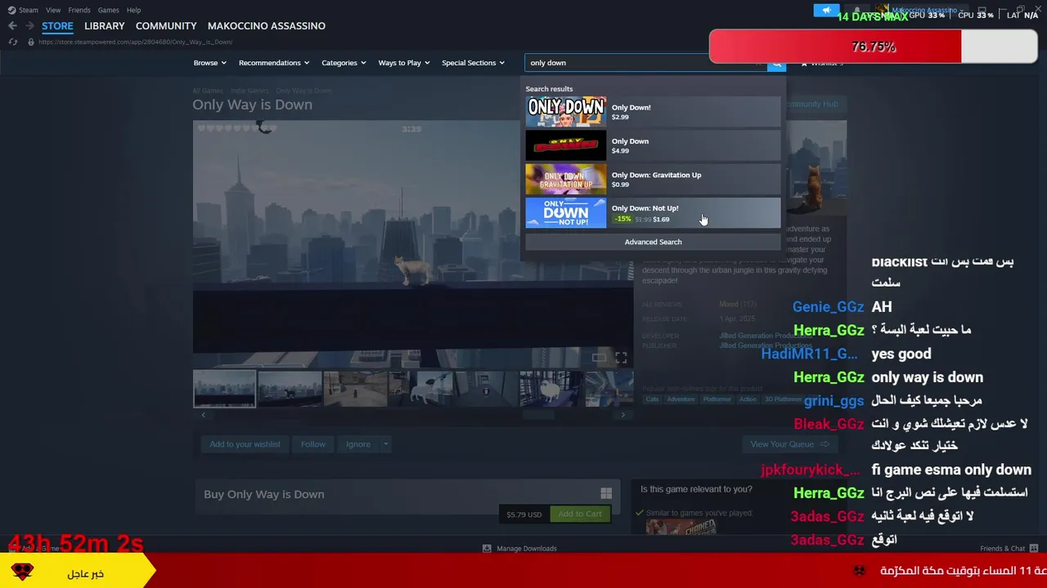Screen dimensions: 1047x588
Task: Switch to the LIBRARY tab
Action: pos(105,26)
